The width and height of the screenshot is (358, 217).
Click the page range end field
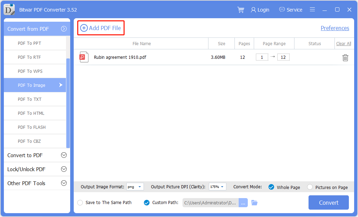[283, 57]
